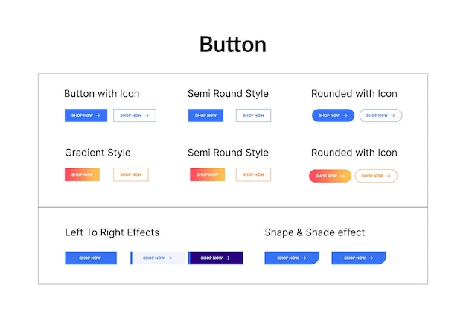Click the outlined blue Shop Now button under Button with Icon
The image size is (466, 330).
coord(135,115)
